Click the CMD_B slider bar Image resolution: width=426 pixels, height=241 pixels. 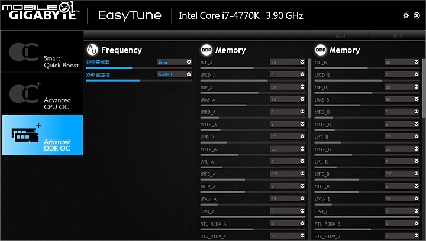point(367,217)
